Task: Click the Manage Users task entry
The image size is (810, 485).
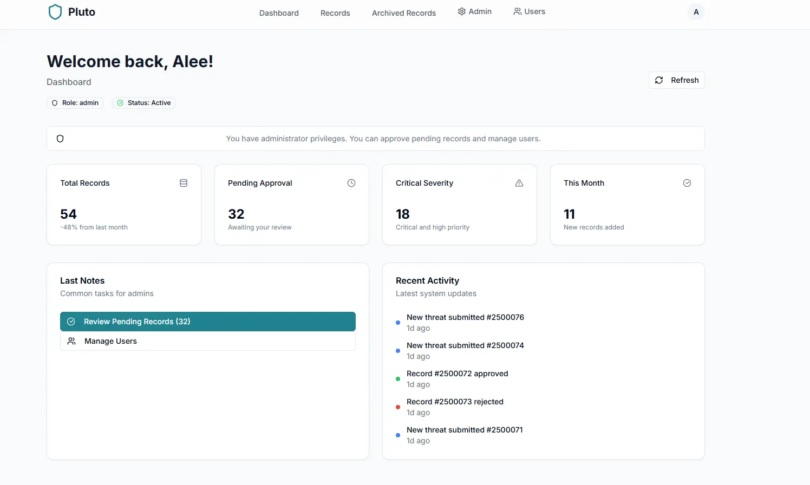Action: tap(207, 340)
